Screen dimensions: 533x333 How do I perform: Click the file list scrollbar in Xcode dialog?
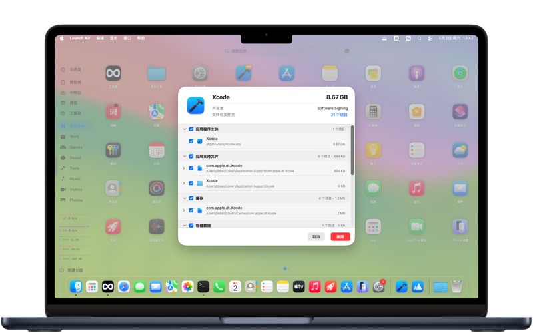[352, 151]
